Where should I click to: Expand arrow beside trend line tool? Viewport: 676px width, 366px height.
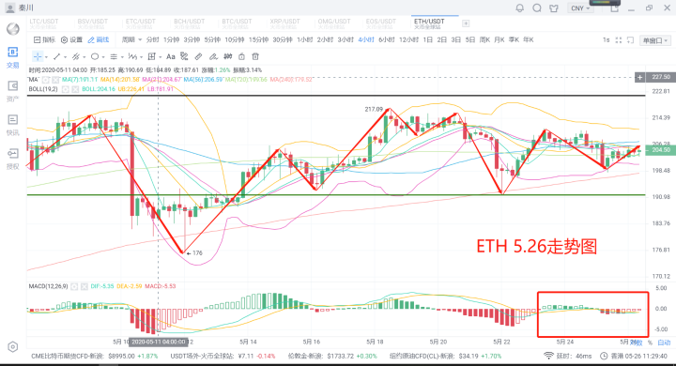pyautogui.click(x=65, y=57)
